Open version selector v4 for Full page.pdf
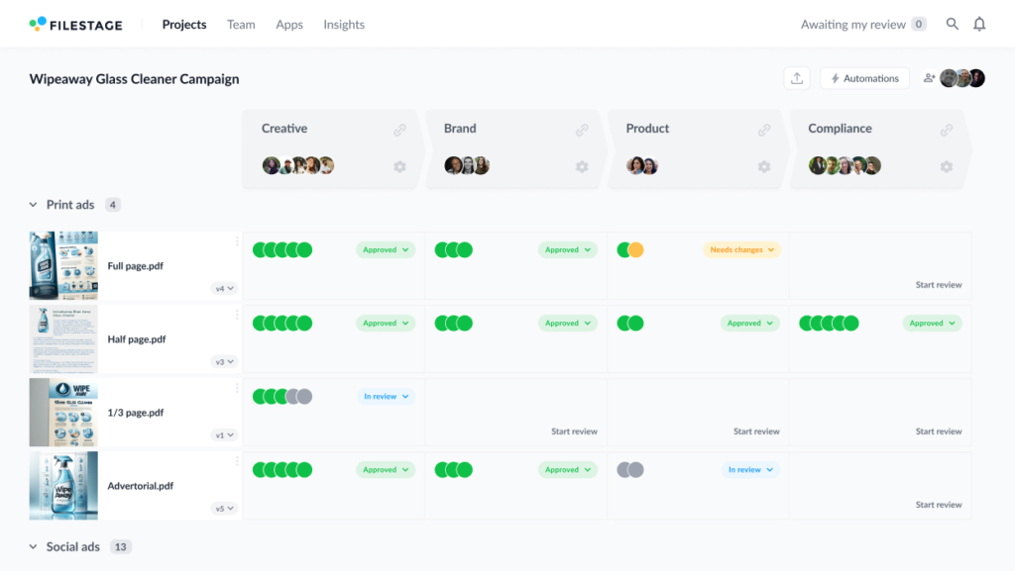The width and height of the screenshot is (1015, 571). pos(224,289)
